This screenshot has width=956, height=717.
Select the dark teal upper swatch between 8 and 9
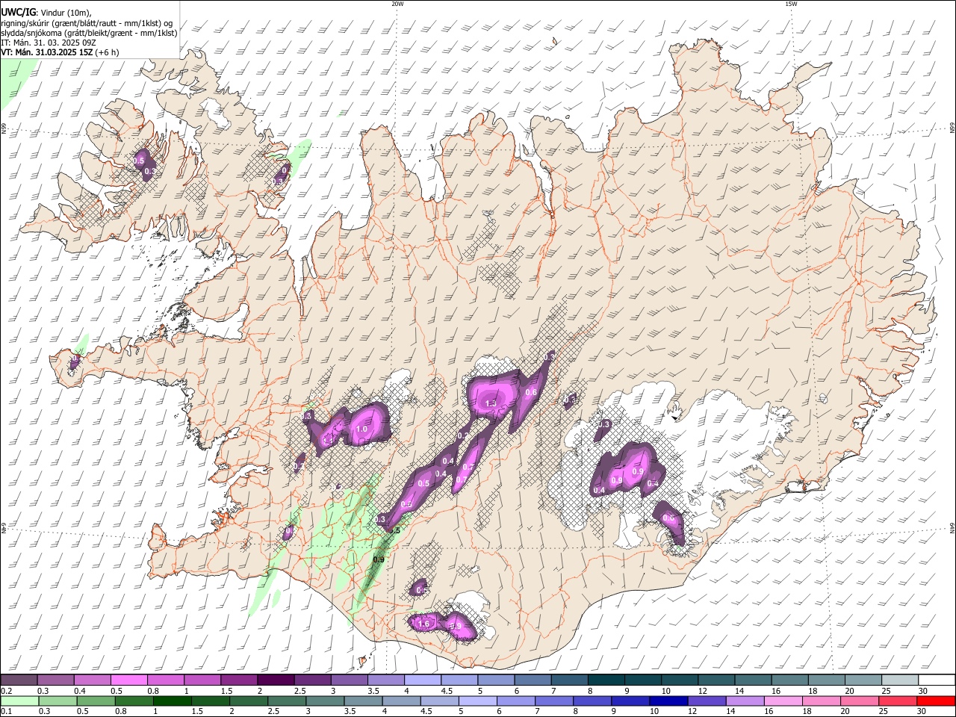606,680
